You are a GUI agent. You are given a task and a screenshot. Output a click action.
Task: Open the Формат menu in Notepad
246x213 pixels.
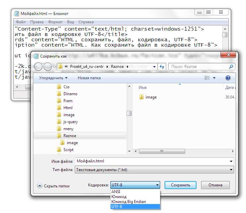pyautogui.click(x=55, y=22)
